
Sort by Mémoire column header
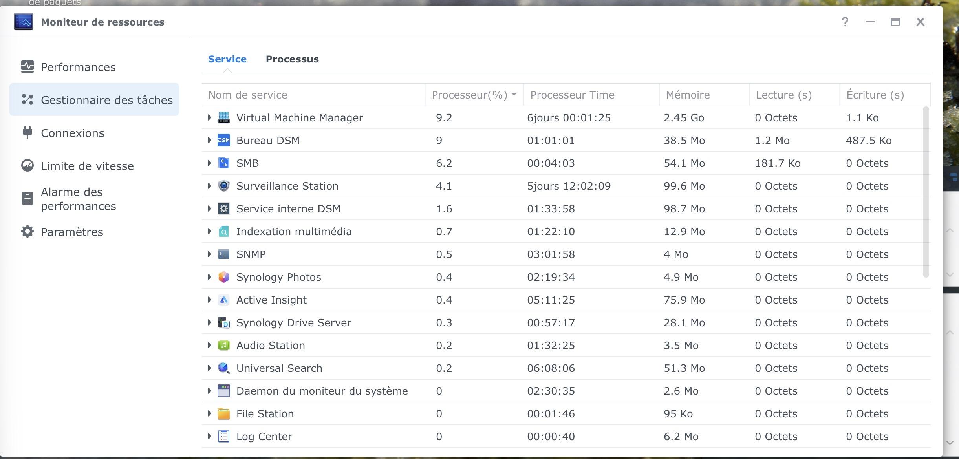tap(704, 95)
